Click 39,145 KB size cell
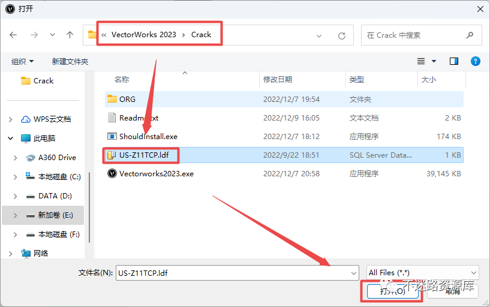490x307 pixels. pos(444,174)
